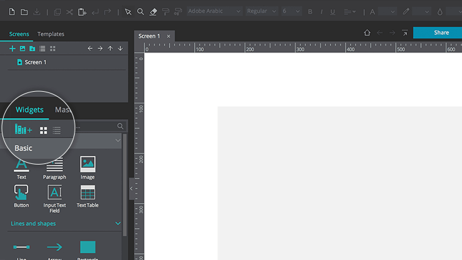
Task: Click the add folder icon
Action: 32,48
